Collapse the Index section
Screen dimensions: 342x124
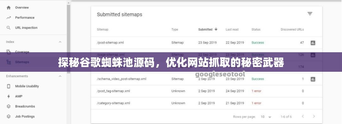60,42
